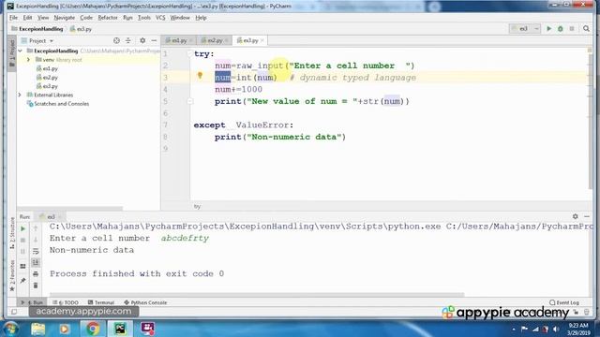
Task: Open the Event Log
Action: pyautogui.click(x=564, y=302)
